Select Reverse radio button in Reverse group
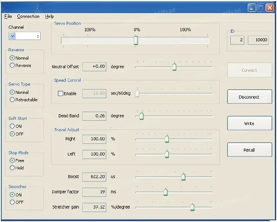The height and width of the screenshot is (222, 277). pos(12,66)
